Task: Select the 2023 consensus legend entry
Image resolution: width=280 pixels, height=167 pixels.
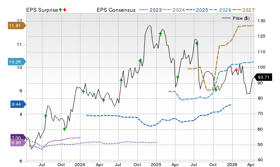Action: pyautogui.click(x=150, y=10)
